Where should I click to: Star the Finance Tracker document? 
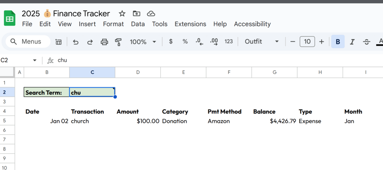(x=122, y=14)
